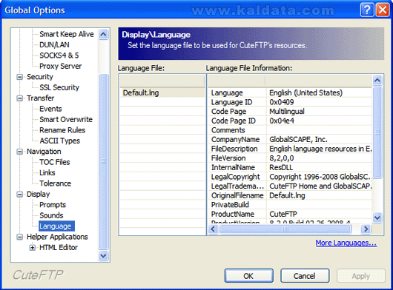393x290 pixels.
Task: Open TOC Files settings
Action: pos(55,162)
